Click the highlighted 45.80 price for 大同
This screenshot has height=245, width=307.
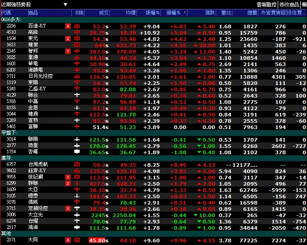click(97, 241)
